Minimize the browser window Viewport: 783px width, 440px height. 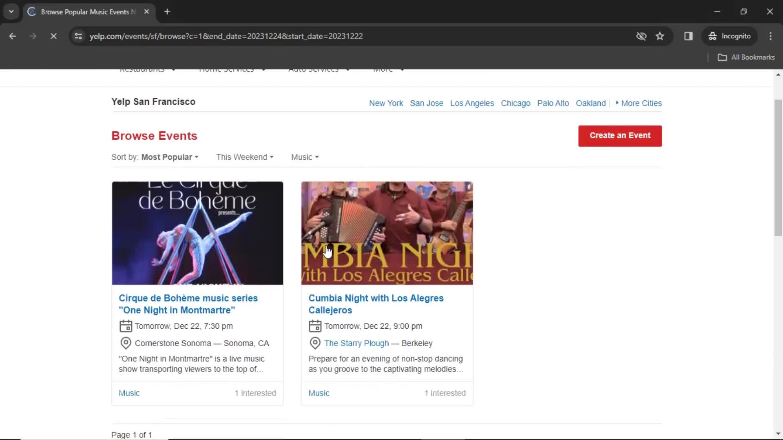point(717,12)
